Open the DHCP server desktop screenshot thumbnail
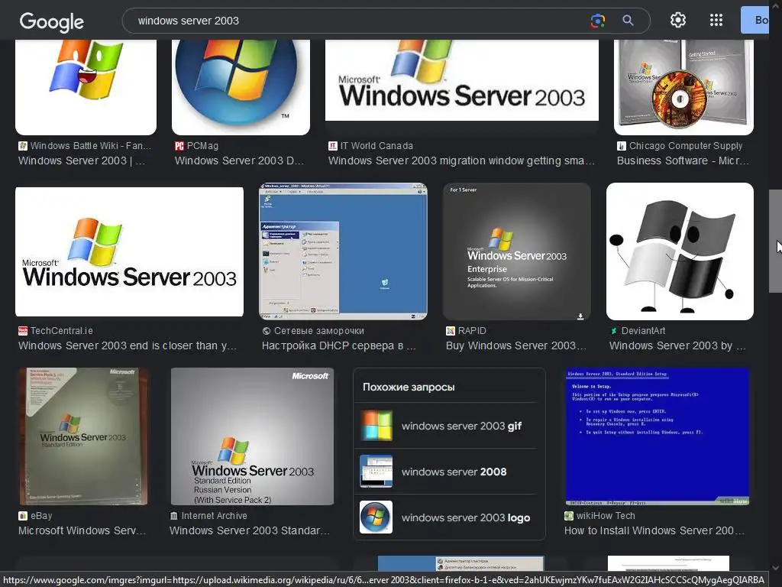782x587 pixels. point(343,251)
